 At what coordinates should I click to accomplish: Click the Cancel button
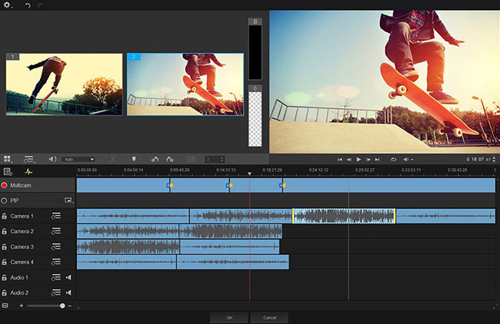point(269,317)
